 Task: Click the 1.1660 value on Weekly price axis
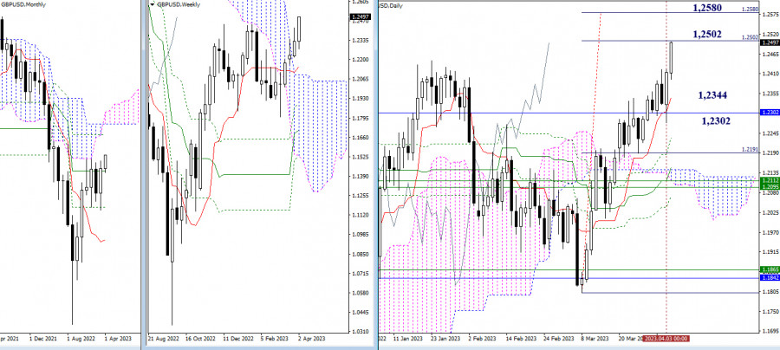359,137
